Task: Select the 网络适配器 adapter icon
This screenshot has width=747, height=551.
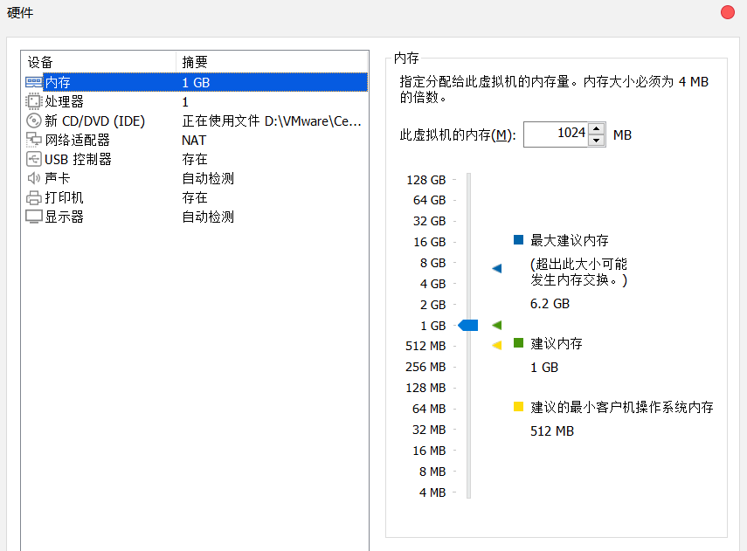Action: coord(33,140)
